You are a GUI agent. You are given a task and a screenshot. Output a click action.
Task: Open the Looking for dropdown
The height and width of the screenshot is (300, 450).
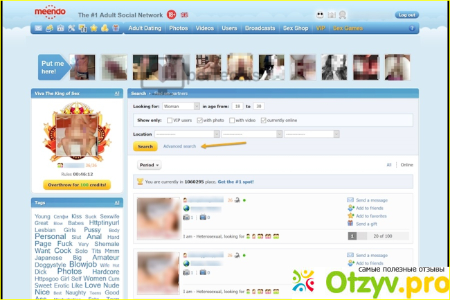(181, 106)
